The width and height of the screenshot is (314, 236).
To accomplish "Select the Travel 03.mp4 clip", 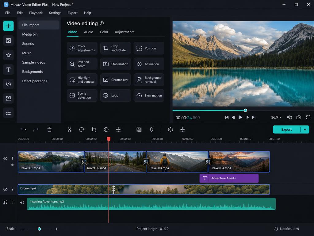I will pos(178,162).
